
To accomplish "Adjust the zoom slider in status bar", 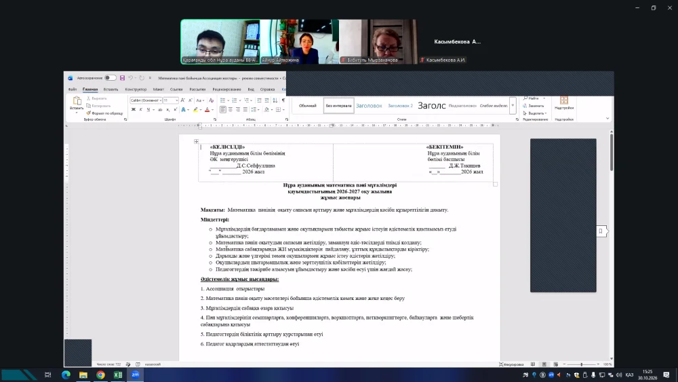I will click(x=581, y=364).
